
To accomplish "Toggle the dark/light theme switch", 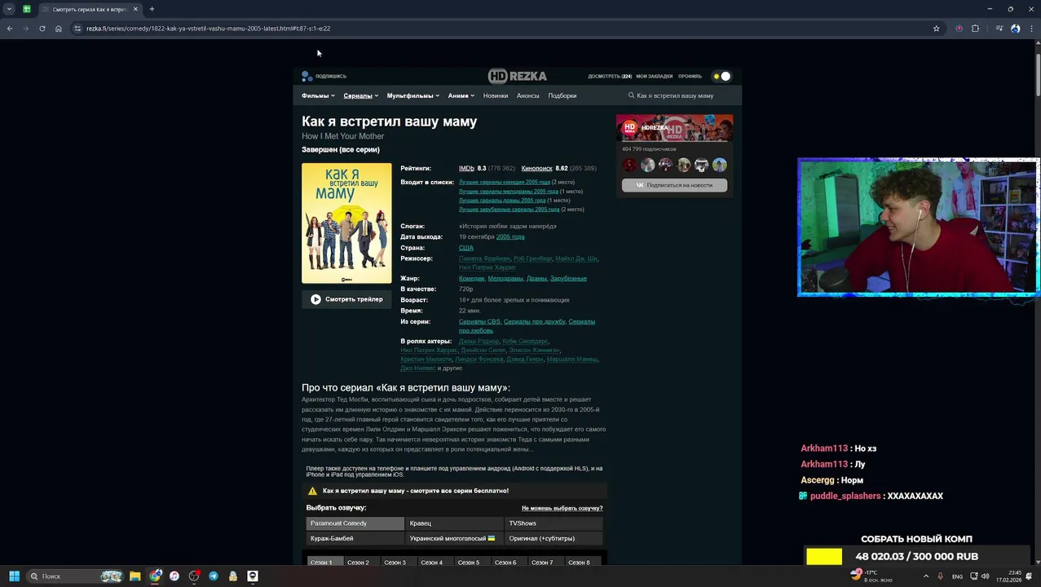I will point(721,76).
